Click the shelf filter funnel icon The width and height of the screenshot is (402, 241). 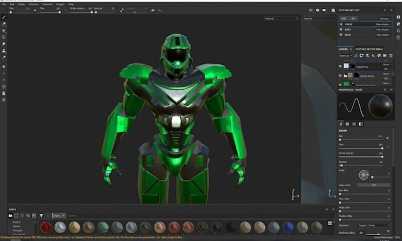click(41, 216)
